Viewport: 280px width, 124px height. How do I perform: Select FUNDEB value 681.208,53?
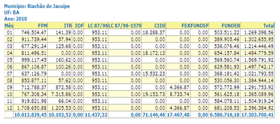(227, 108)
